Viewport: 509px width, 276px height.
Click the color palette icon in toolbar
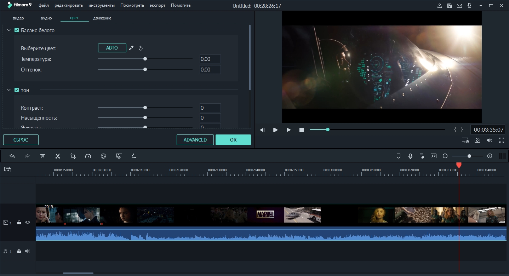click(103, 156)
